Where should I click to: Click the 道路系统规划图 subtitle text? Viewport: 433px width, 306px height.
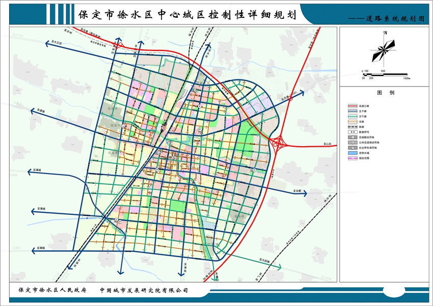click(x=403, y=18)
